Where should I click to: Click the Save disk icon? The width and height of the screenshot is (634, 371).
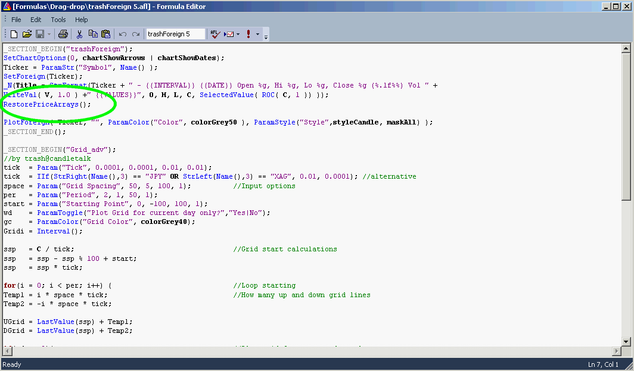pos(40,35)
